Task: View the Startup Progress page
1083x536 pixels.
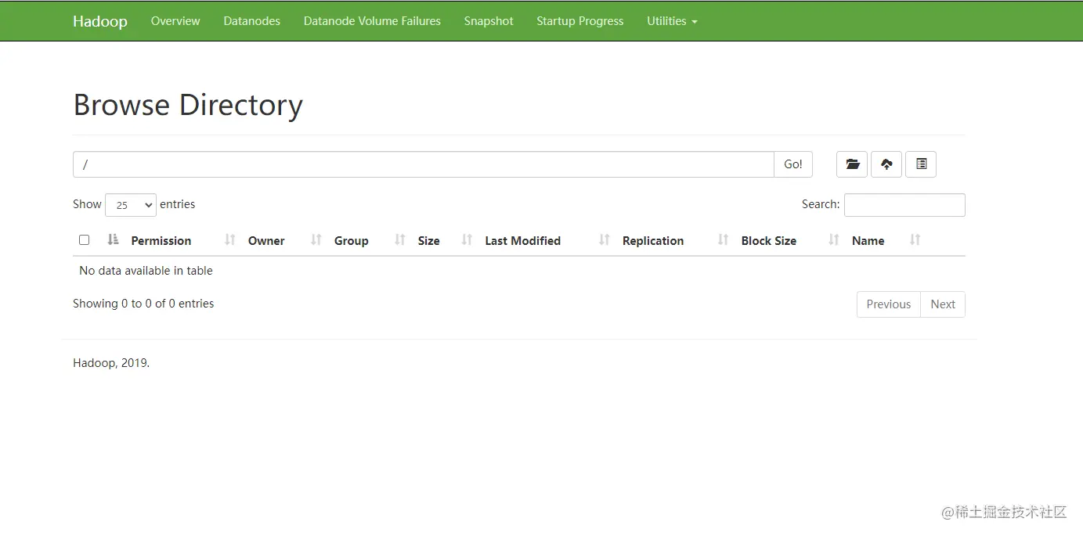Action: click(x=580, y=21)
